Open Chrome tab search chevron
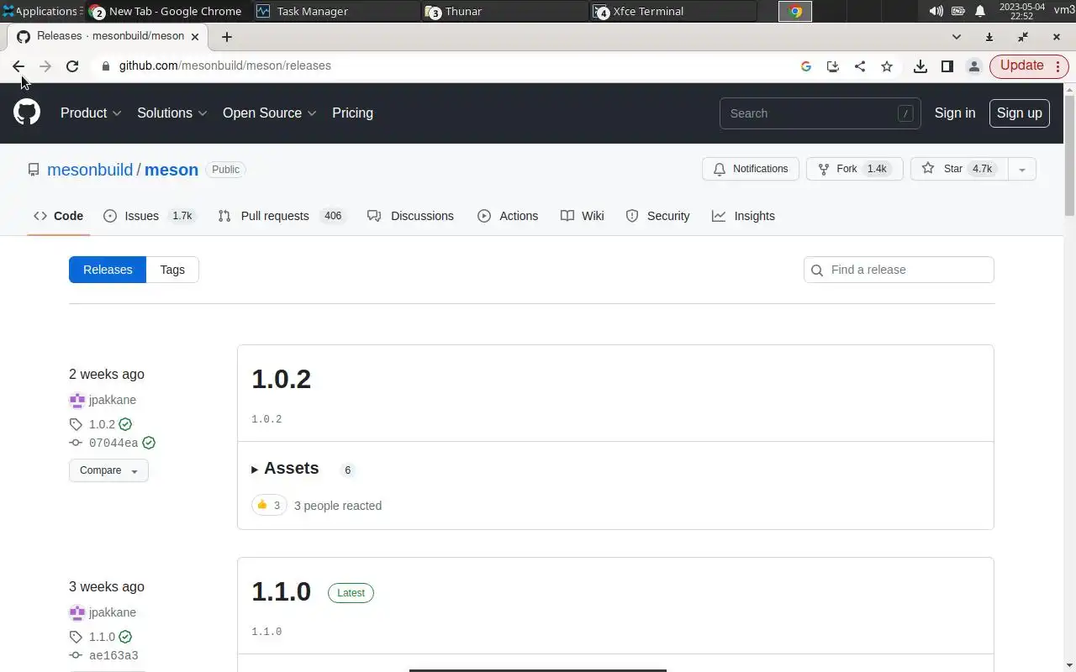 click(956, 37)
